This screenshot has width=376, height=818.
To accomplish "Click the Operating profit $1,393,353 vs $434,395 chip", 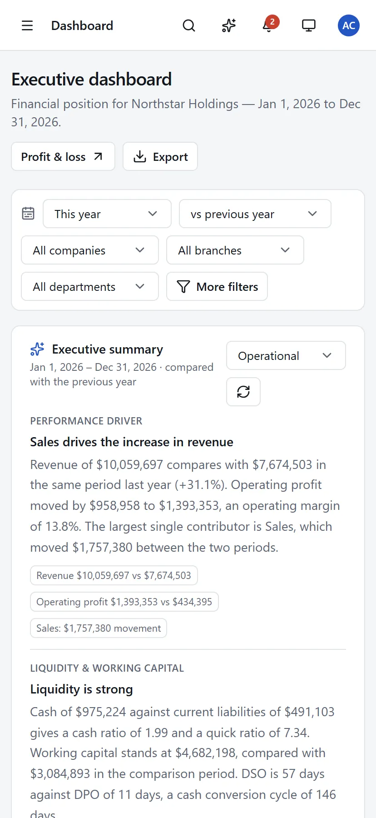I will [124, 602].
